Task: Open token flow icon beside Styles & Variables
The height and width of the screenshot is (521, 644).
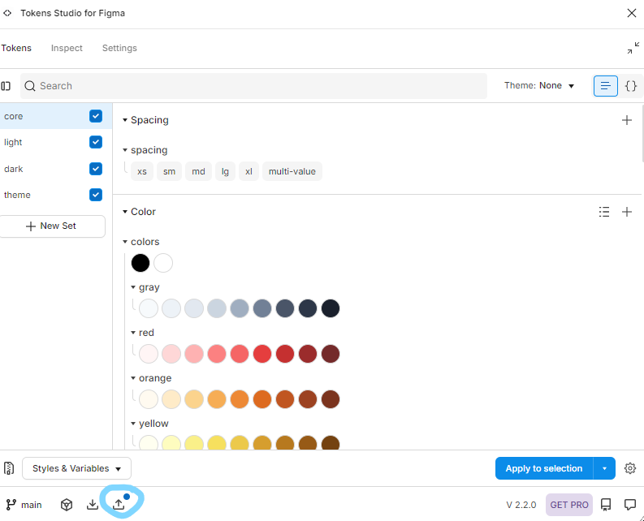Action: (x=9, y=468)
